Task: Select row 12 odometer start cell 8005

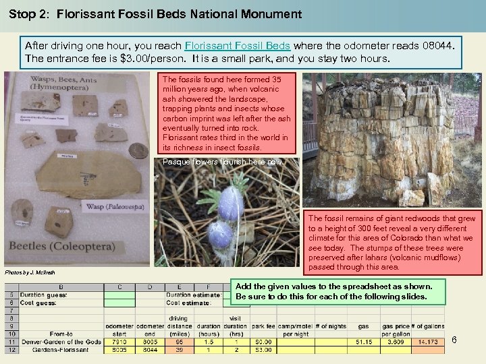Action: [119, 350]
